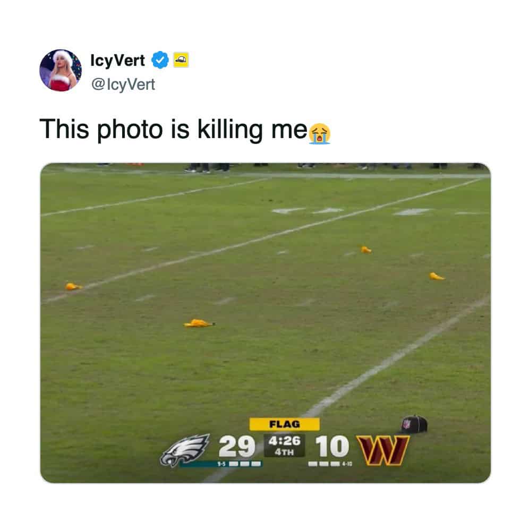Click the upper penalty flag near the hash marks
529x530 pixels.
click(366, 250)
